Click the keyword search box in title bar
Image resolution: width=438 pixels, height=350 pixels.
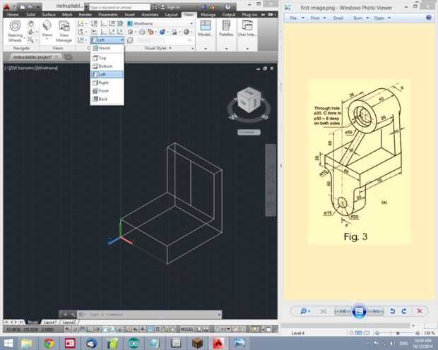tap(119, 7)
